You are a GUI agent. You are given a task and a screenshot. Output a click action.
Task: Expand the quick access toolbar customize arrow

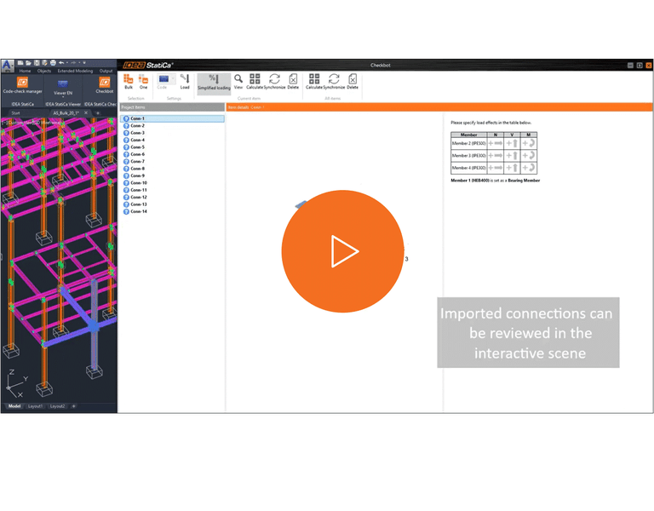[x=84, y=63]
